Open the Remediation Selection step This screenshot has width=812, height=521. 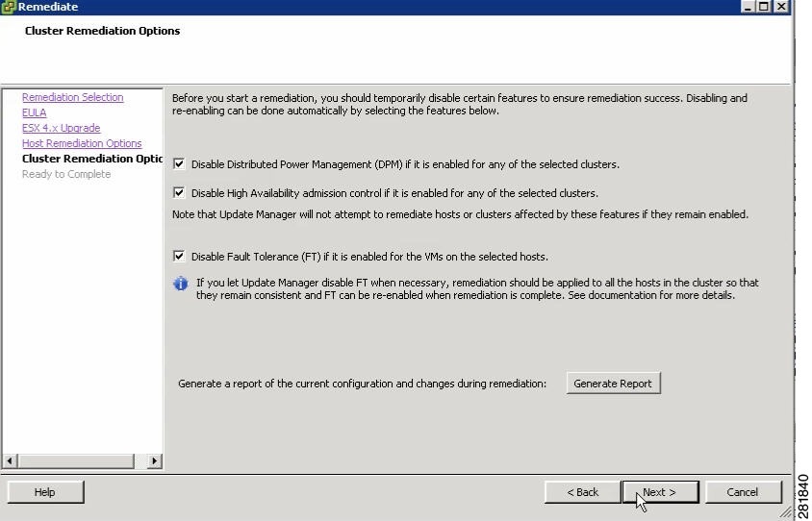pos(72,97)
